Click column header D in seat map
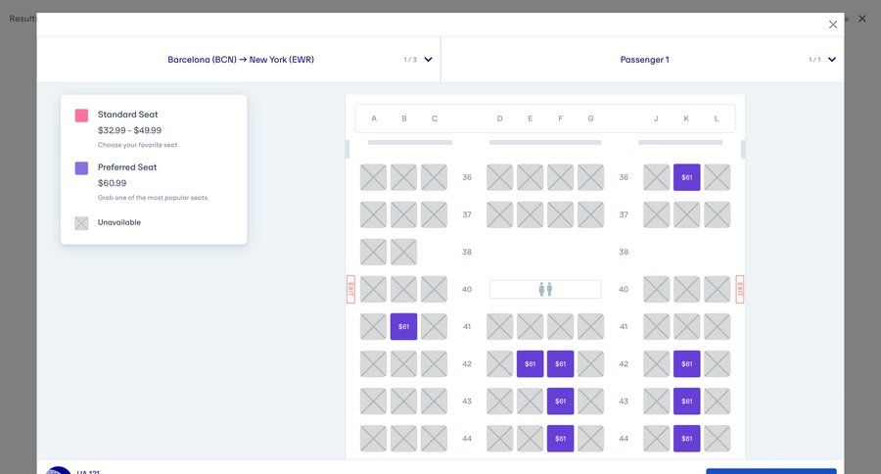 [499, 118]
